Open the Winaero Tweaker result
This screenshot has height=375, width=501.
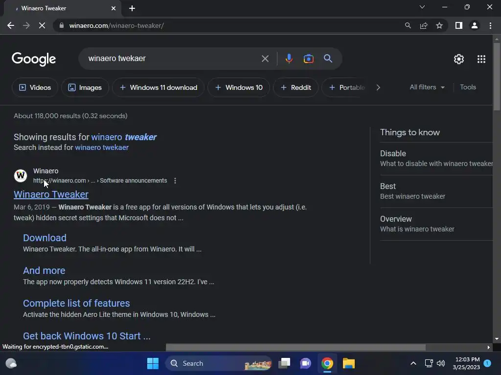click(51, 194)
